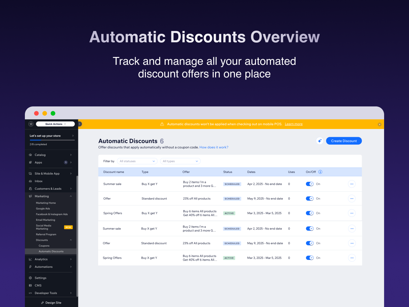Open more actions for first Spring Offers row
Viewport: 409px width, 307px height.
(352, 213)
